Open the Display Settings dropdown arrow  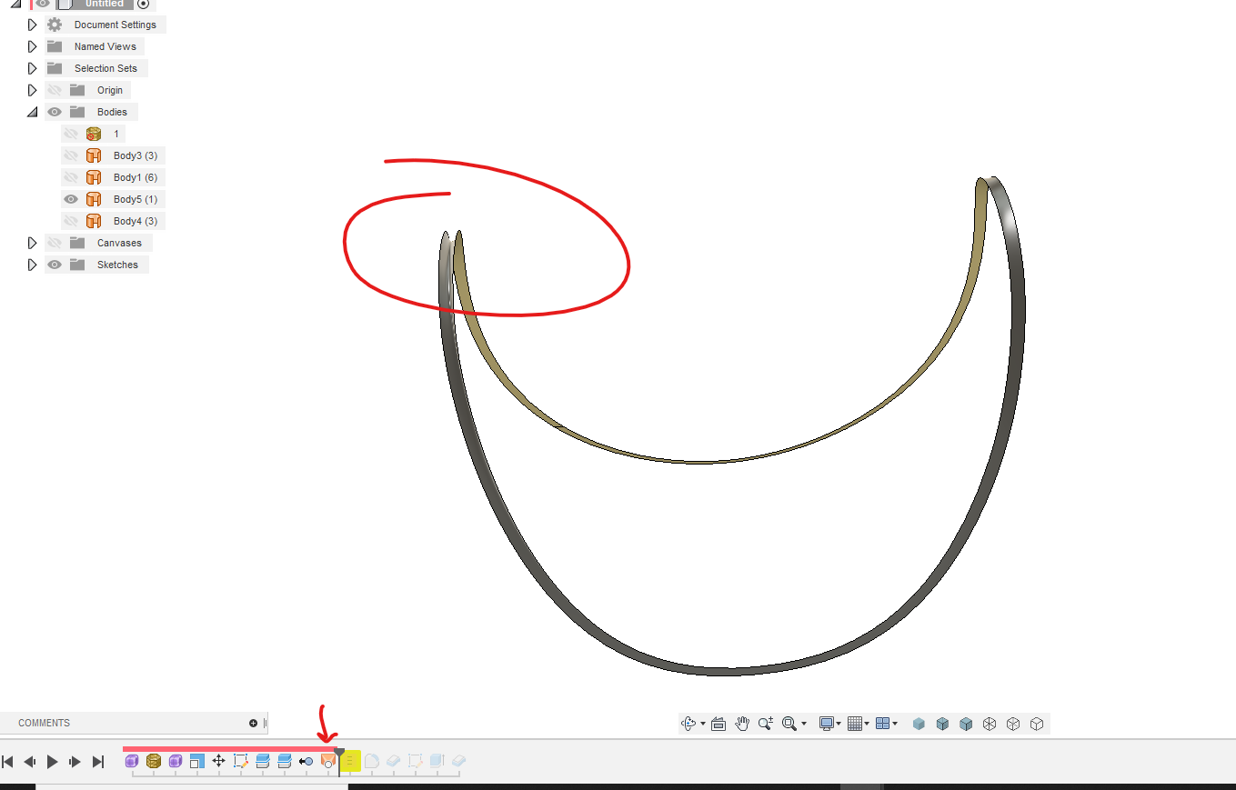coord(839,725)
